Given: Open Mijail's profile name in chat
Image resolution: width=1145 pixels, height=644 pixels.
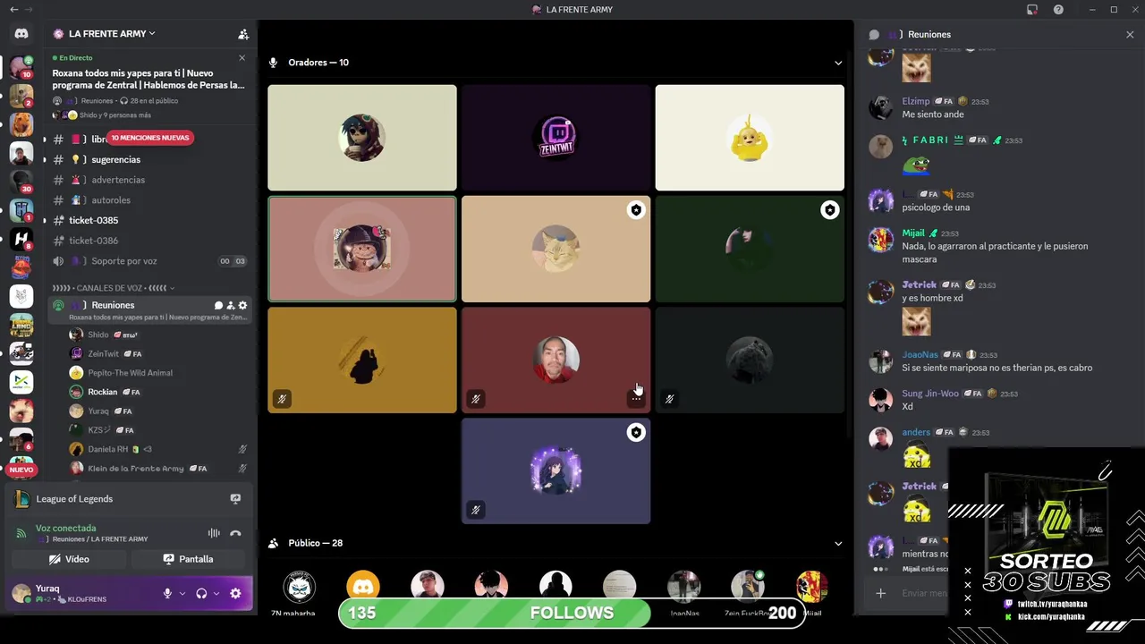Looking at the screenshot, I should point(913,233).
